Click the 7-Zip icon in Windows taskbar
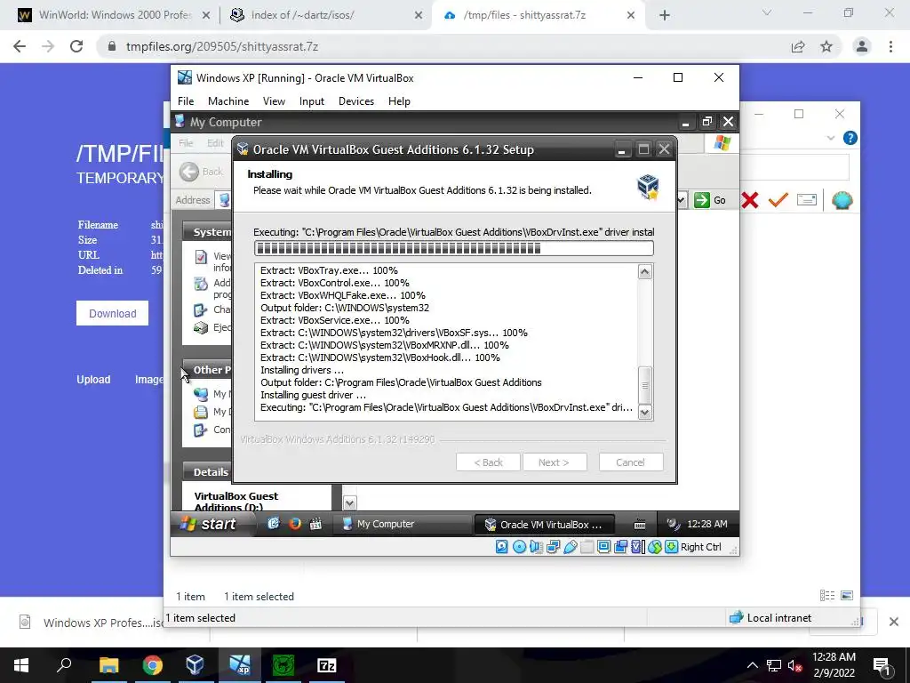The width and height of the screenshot is (910, 683). (327, 665)
